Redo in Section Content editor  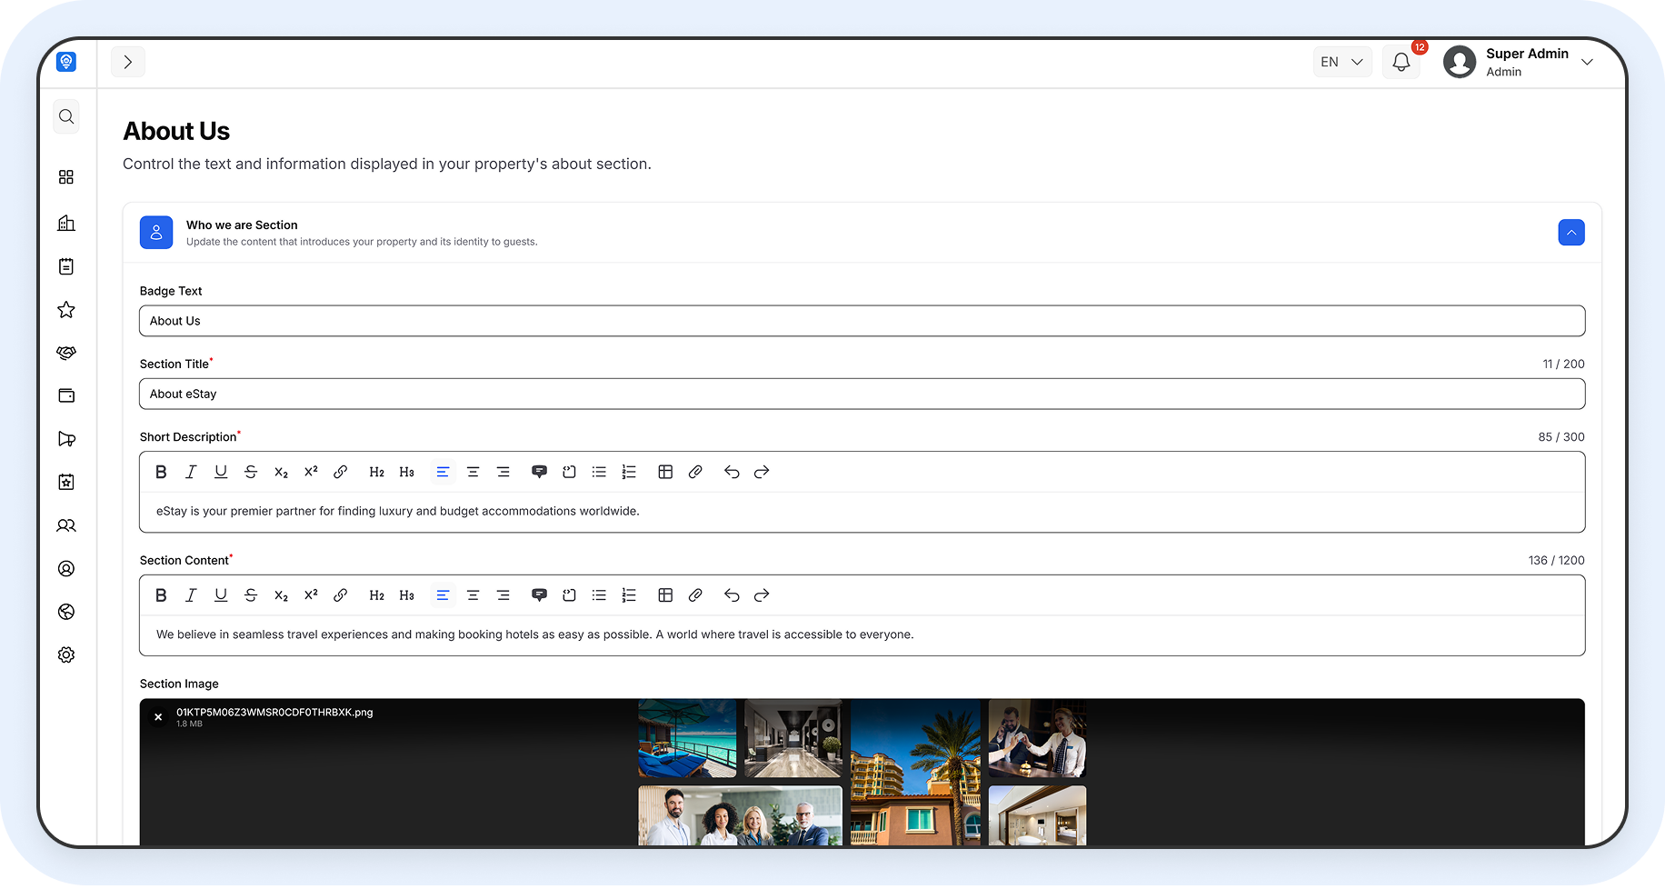(x=762, y=595)
